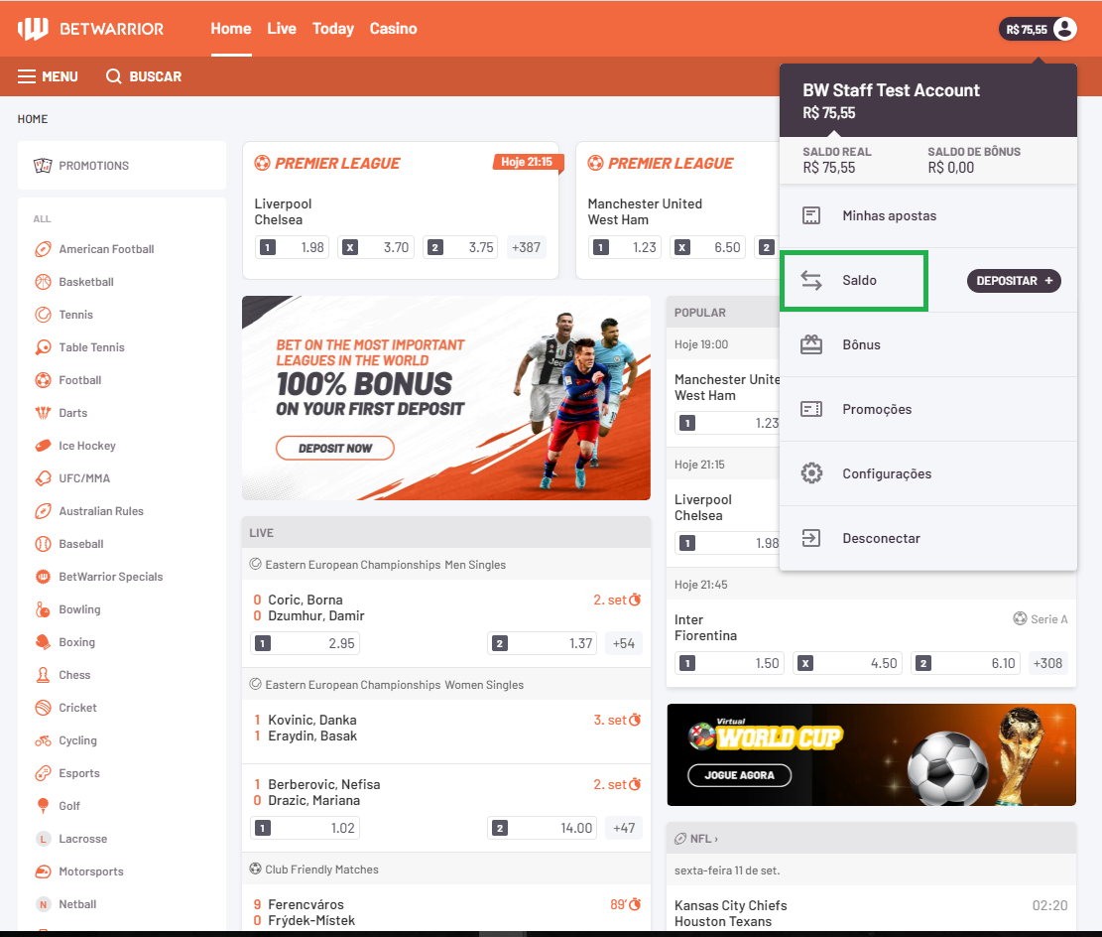Expand +308 markets for Inter Fiorentina
This screenshot has height=937, width=1102.
click(1049, 663)
